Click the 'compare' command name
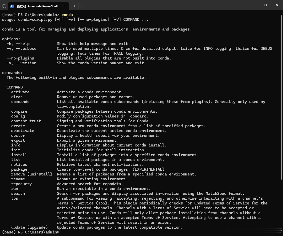The image size is (283, 236). 19,111
